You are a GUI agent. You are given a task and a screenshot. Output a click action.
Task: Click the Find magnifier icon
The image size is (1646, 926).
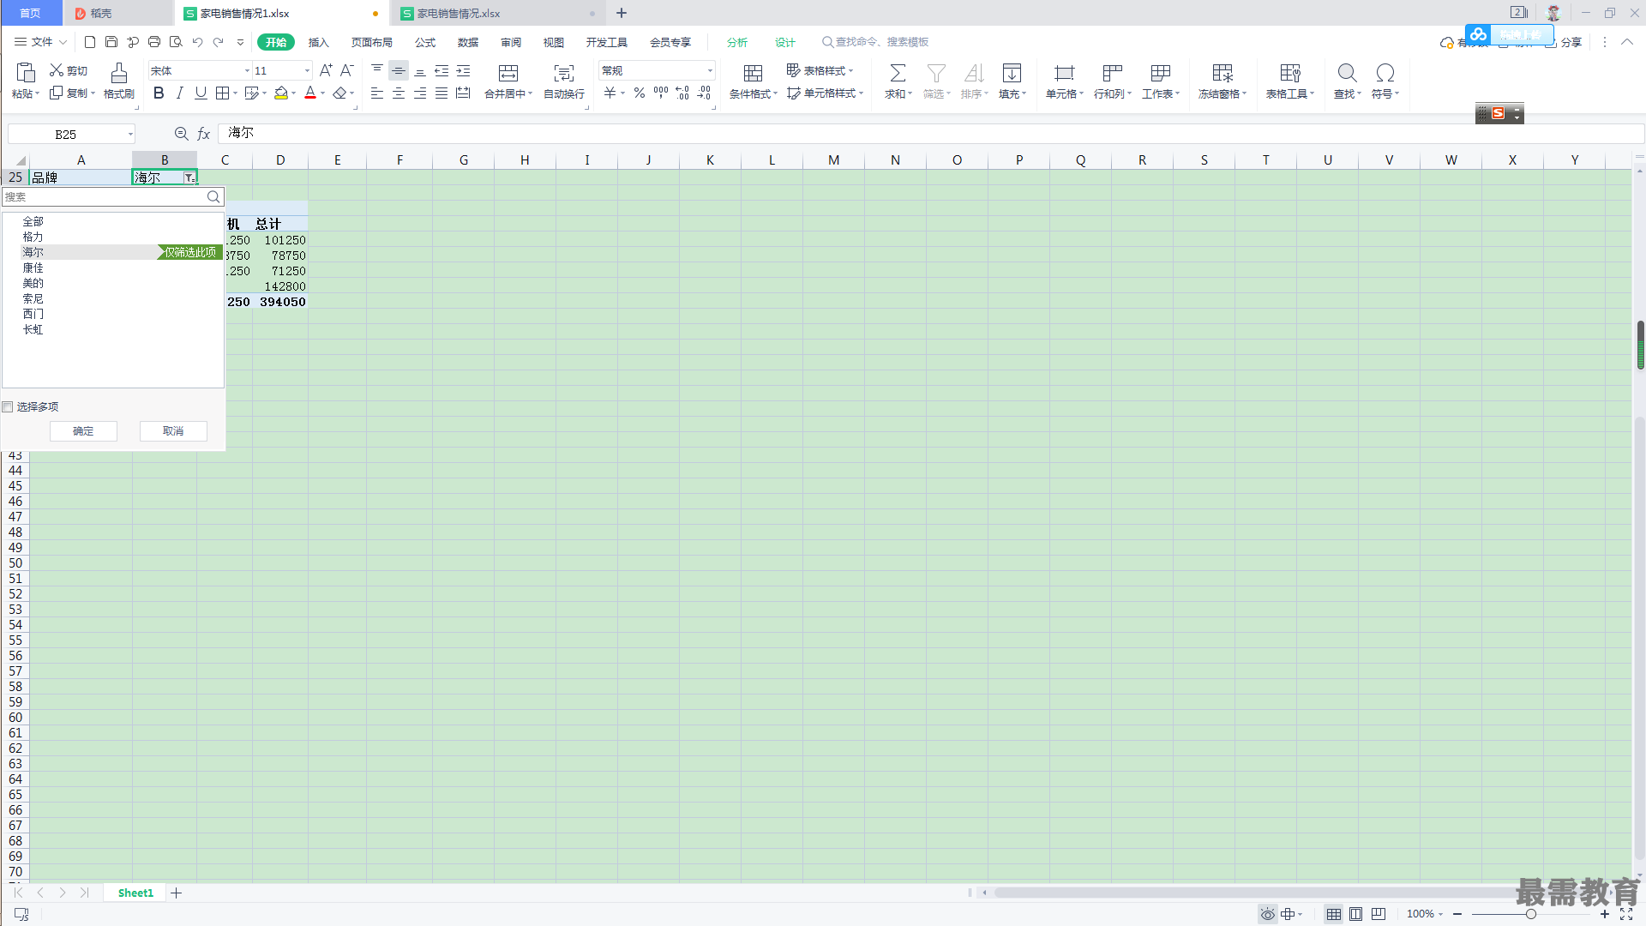[x=1347, y=74]
